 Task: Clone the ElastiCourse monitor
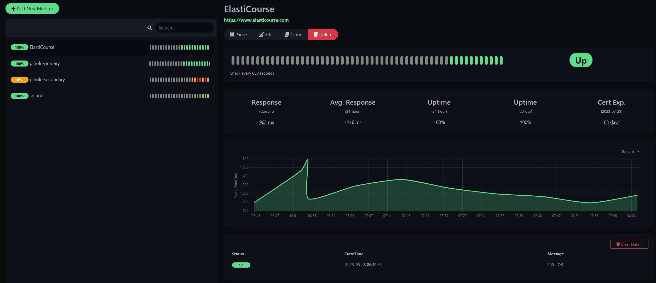click(x=293, y=34)
